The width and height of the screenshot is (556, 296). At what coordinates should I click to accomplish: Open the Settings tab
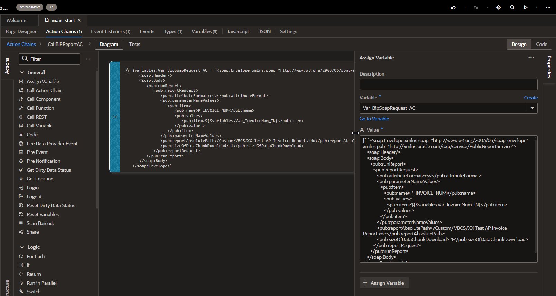pyautogui.click(x=289, y=31)
